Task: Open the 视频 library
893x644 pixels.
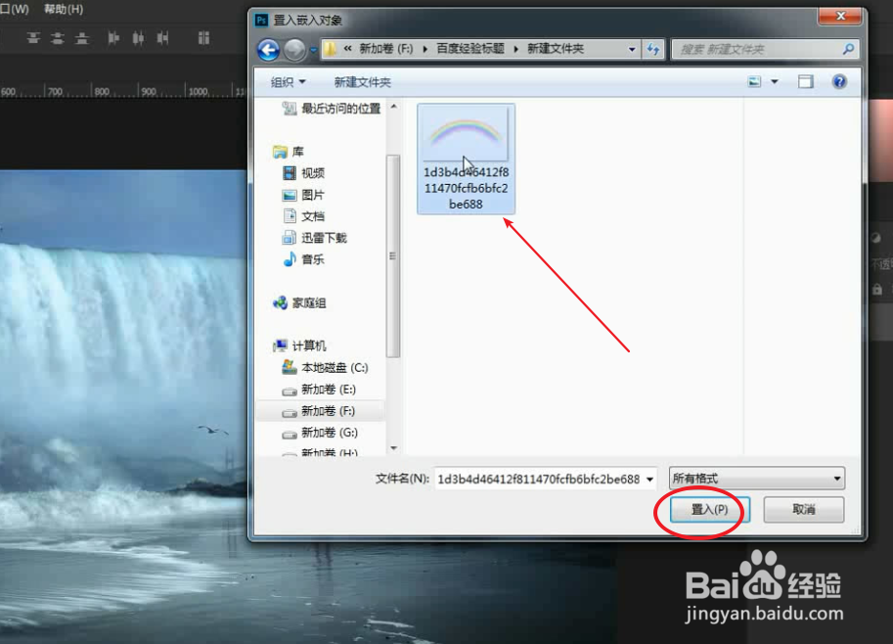Action: [304, 172]
